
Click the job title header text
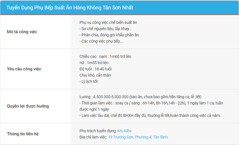click(x=70, y=8)
